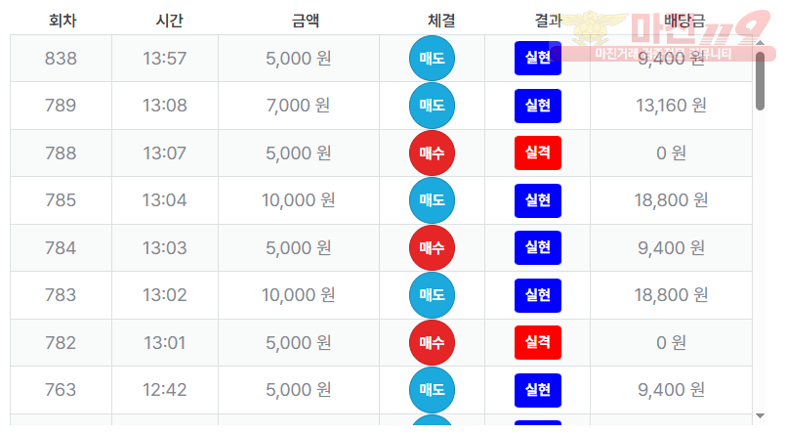Click the scrollbar down arrow
This screenshot has width=787, height=433.
(x=761, y=417)
